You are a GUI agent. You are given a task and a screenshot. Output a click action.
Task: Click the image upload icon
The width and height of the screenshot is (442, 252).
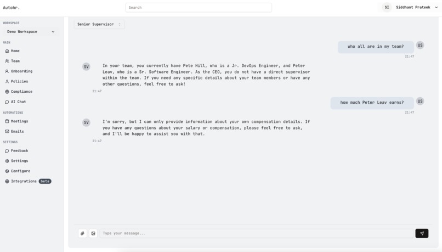(93, 233)
